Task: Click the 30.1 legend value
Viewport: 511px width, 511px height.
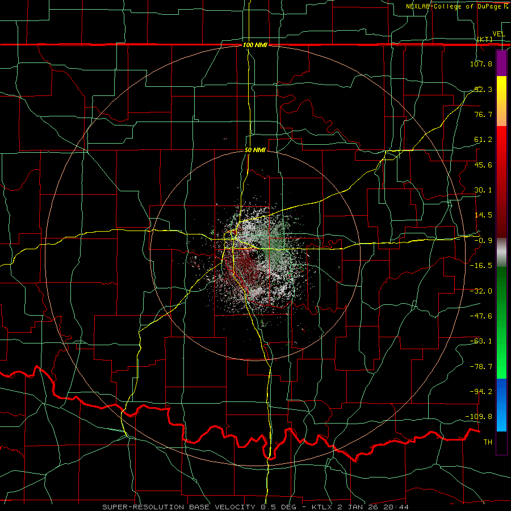Action: 483,190
